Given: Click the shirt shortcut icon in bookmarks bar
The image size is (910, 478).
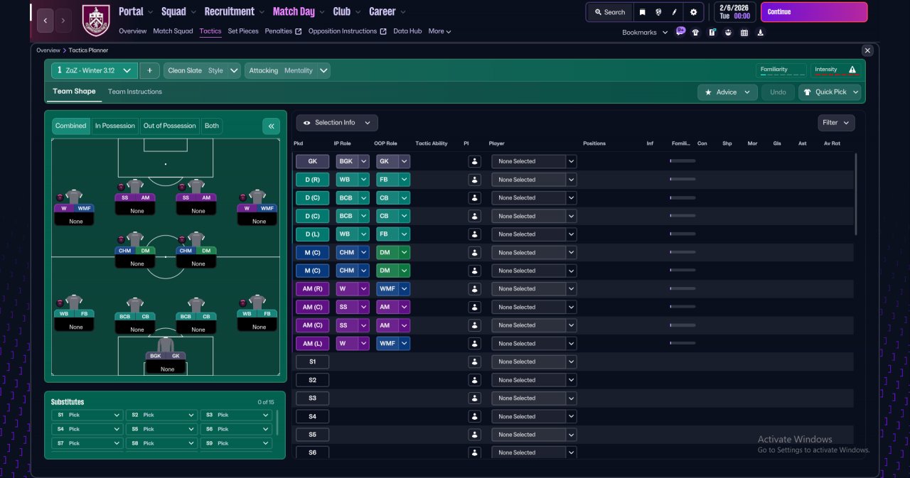Looking at the screenshot, I should point(695,32).
